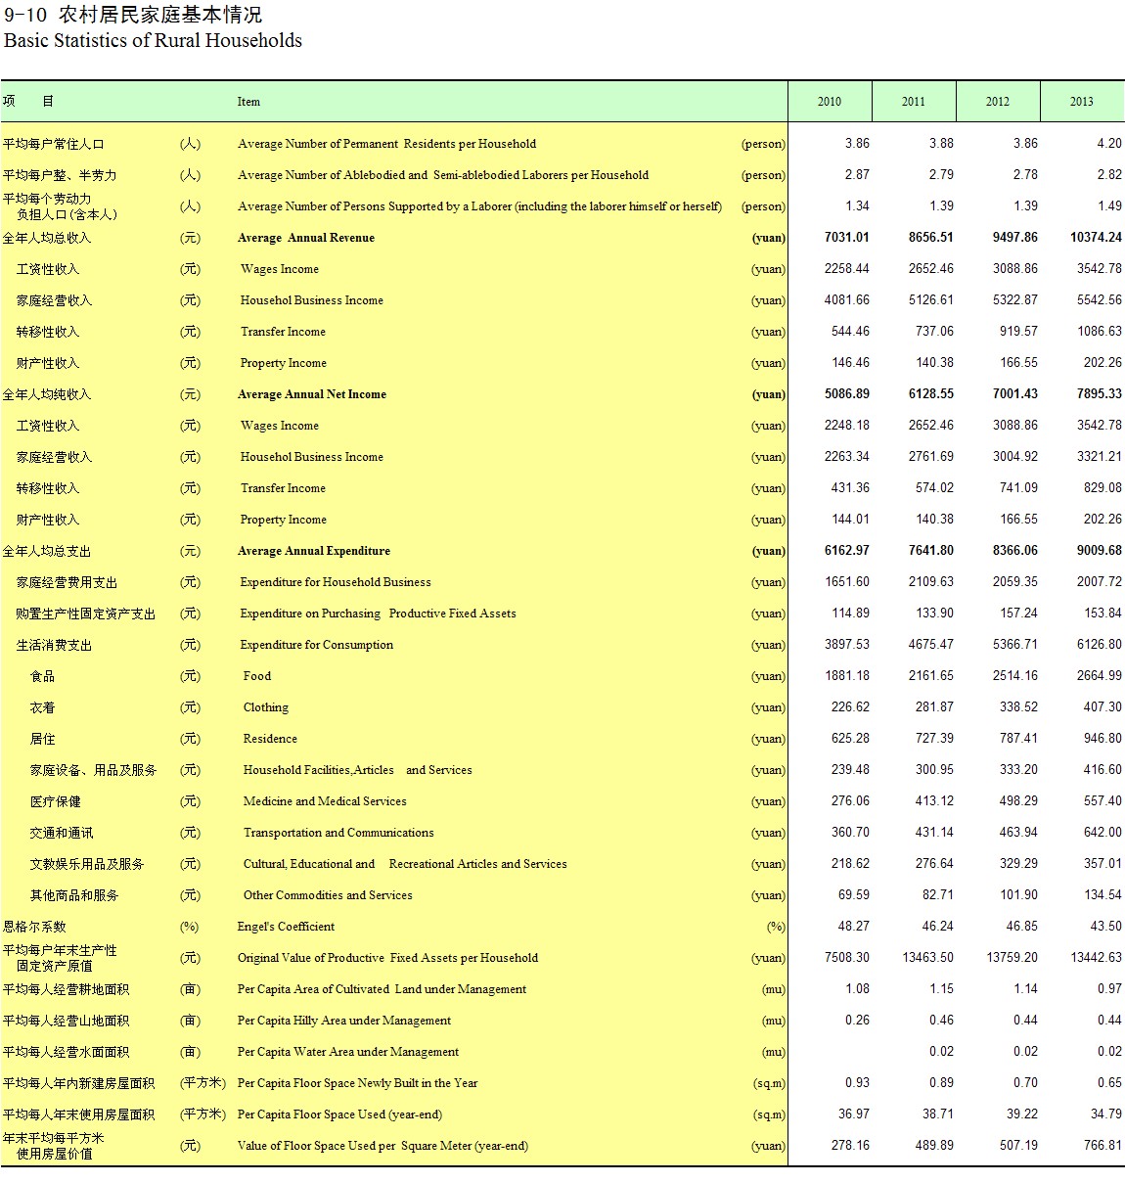Viewport: 1125px width, 1182px height.
Task: Click the Chinese label '全年人均总支出'
Action: tap(47, 551)
